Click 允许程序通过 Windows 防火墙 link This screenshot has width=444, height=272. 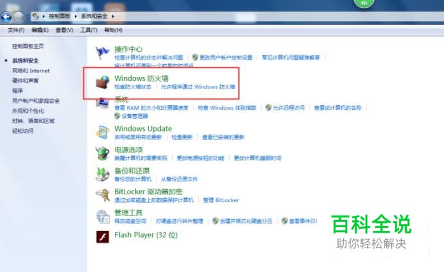198,87
